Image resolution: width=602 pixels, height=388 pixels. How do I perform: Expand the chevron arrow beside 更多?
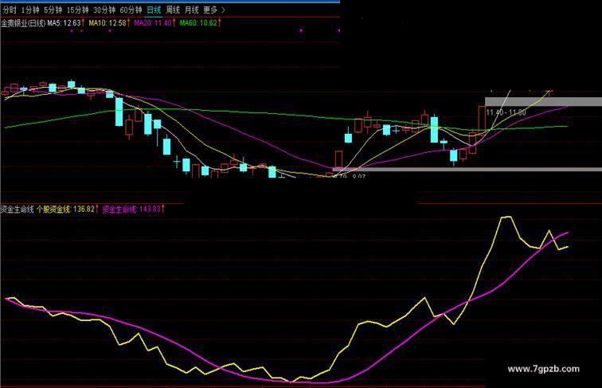[x=223, y=10]
